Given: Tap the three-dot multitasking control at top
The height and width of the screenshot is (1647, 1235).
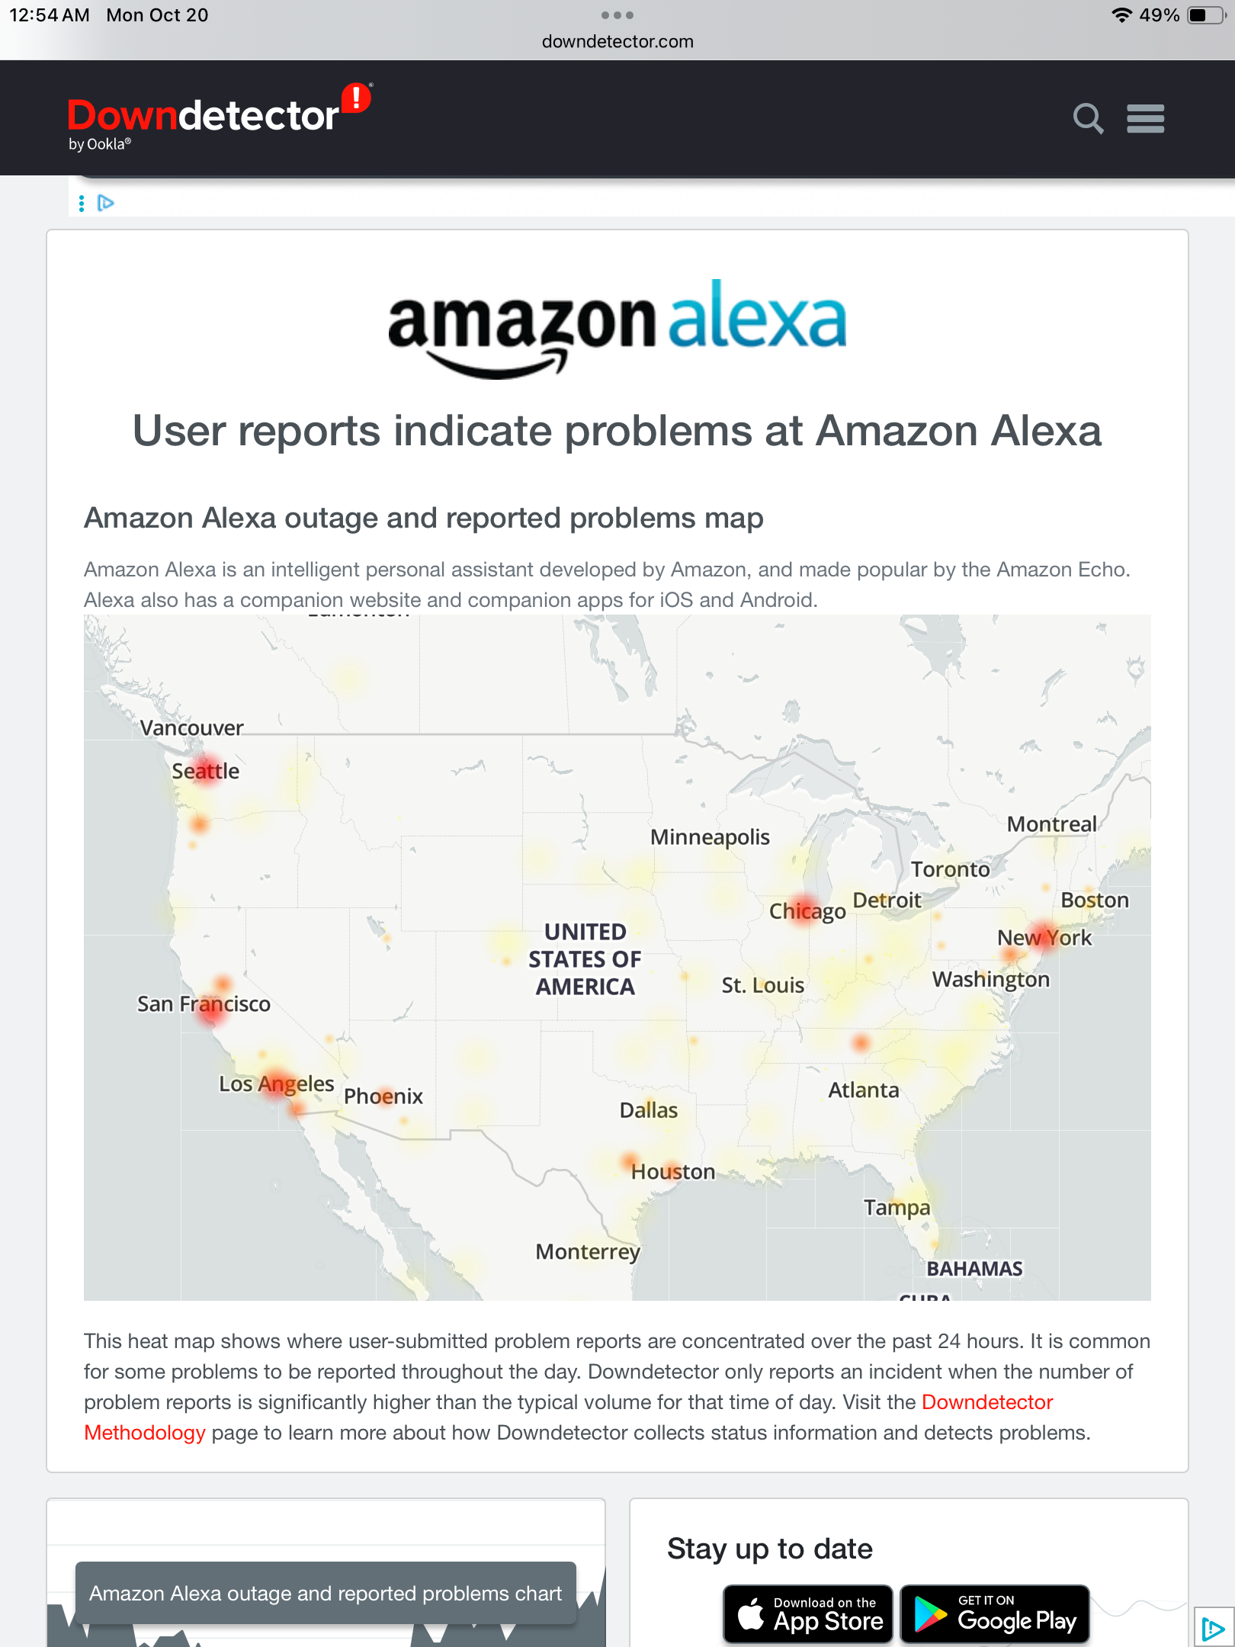Looking at the screenshot, I should (x=617, y=15).
